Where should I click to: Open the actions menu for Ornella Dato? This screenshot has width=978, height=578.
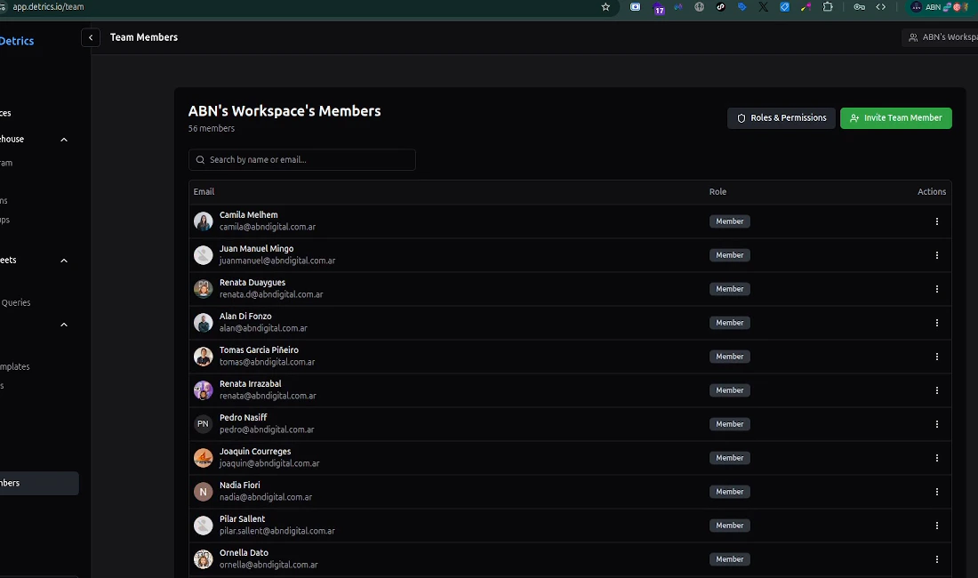pos(937,558)
